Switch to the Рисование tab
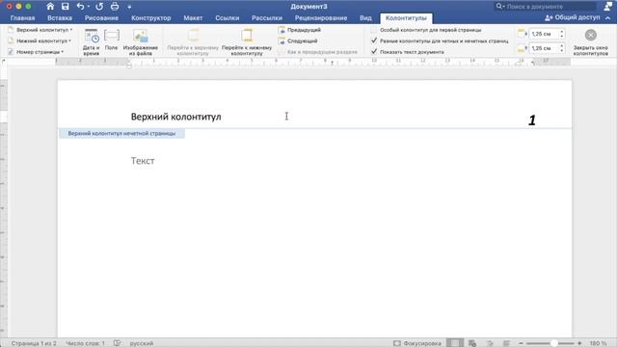This screenshot has height=347, width=617. (101, 18)
